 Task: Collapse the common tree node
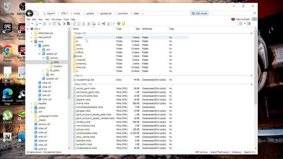(43, 58)
